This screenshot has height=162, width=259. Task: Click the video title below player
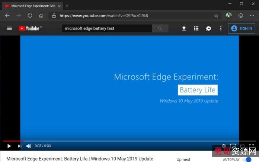tap(80, 159)
